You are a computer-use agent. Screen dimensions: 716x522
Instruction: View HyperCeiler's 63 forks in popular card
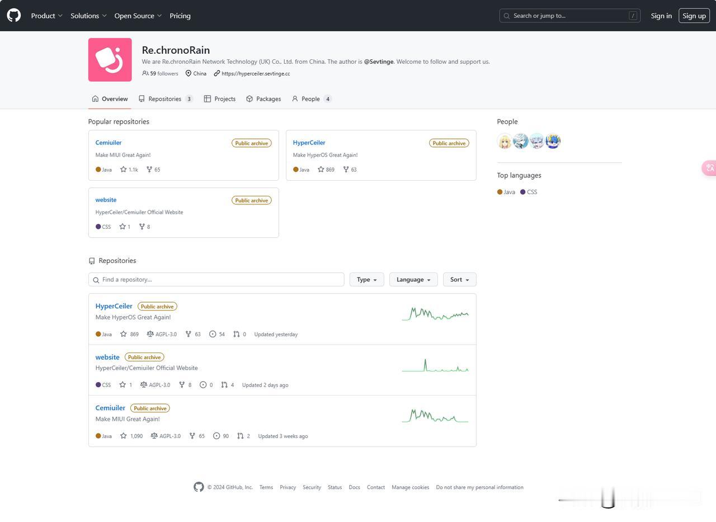coord(350,170)
